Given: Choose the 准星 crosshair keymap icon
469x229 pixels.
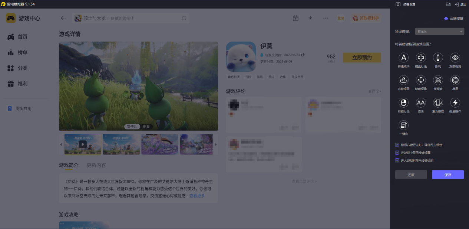Looking at the screenshot, I should tap(455, 80).
